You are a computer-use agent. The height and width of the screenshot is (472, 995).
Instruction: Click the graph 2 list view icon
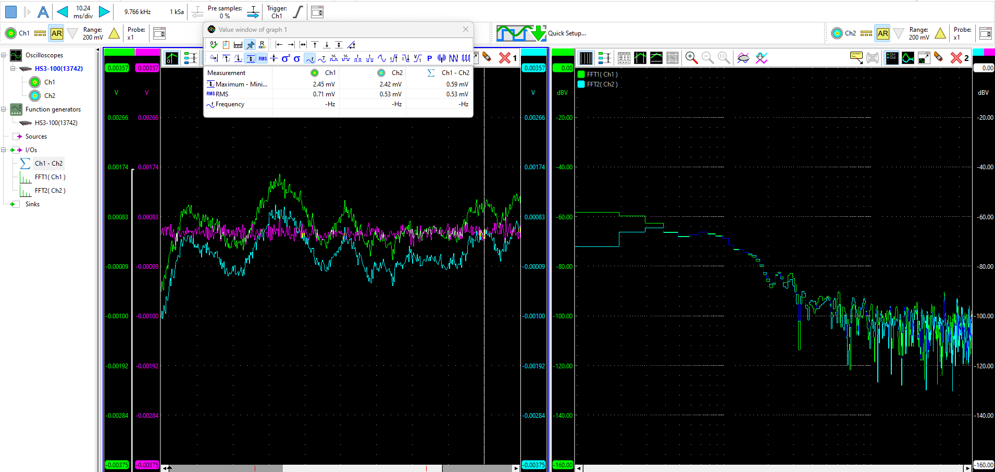pyautogui.click(x=624, y=58)
